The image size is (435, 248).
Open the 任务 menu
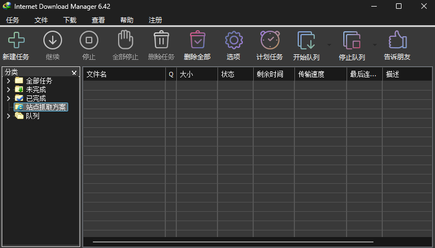tap(13, 20)
